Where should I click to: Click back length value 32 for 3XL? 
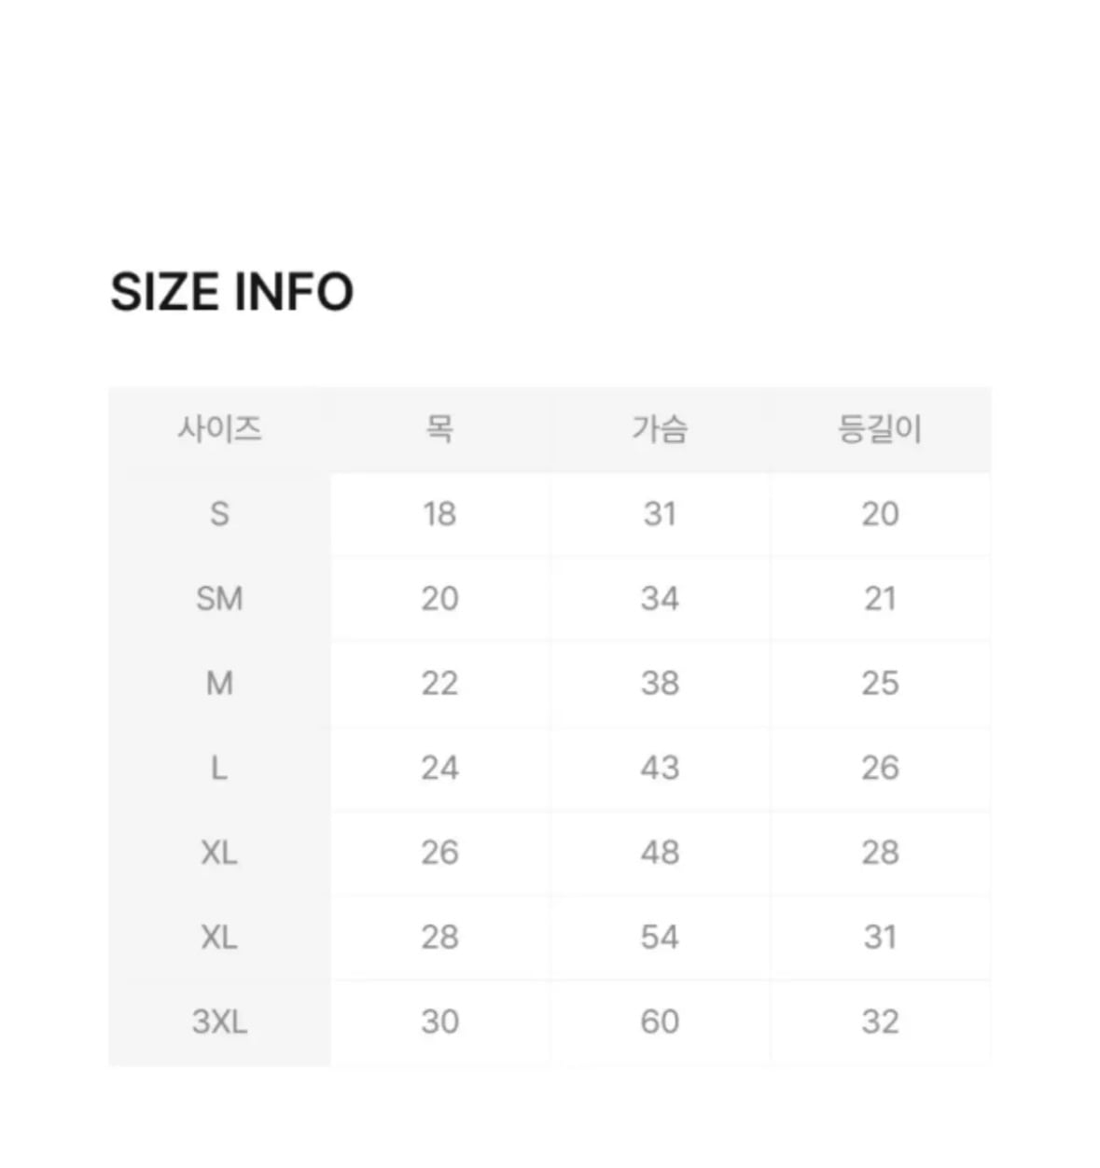(880, 1022)
